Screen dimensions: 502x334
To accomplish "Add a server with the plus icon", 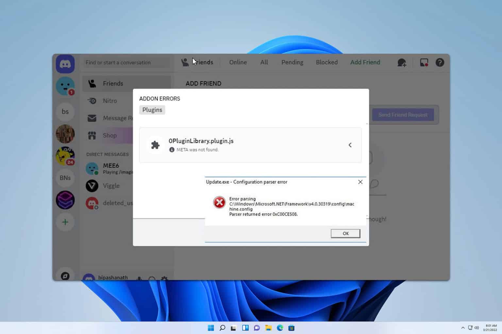I will coord(65,222).
